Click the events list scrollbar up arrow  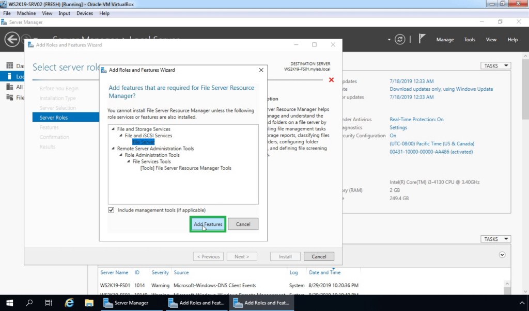pos(507,284)
